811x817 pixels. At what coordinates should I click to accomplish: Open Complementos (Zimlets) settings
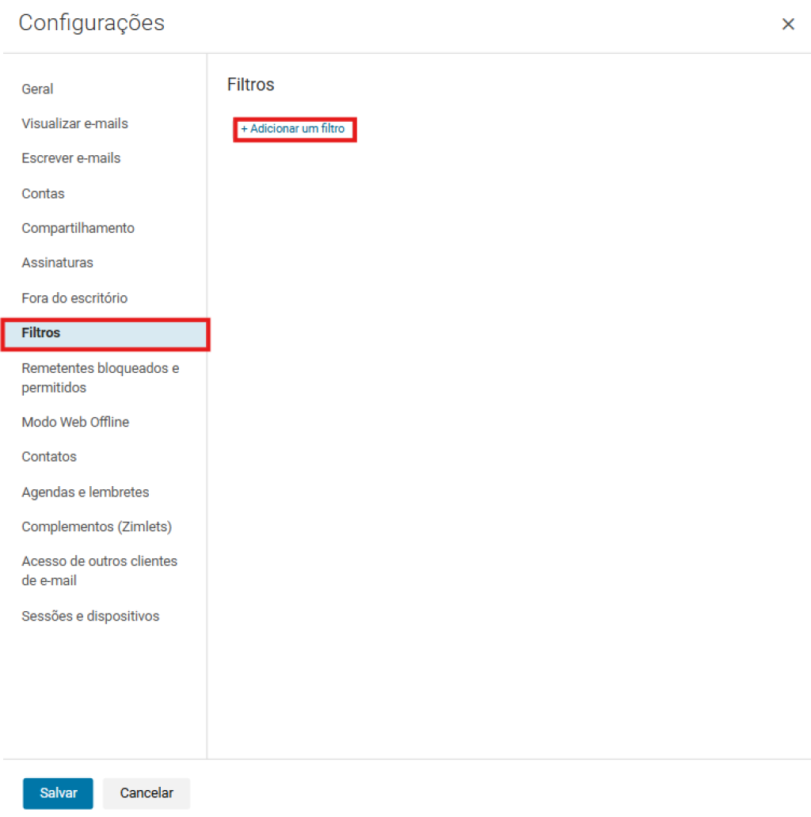[x=97, y=526]
